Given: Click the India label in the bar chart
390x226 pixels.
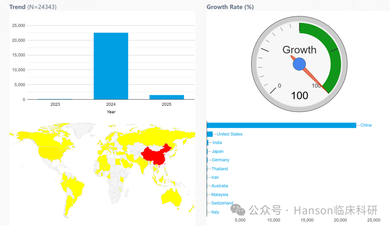Looking at the screenshot, I should [x=217, y=143].
